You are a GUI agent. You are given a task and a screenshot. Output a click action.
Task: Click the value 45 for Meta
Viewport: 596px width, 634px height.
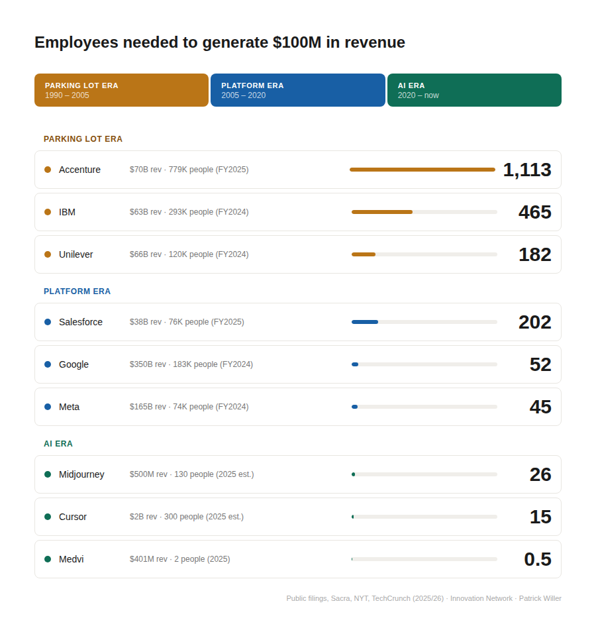540,407
